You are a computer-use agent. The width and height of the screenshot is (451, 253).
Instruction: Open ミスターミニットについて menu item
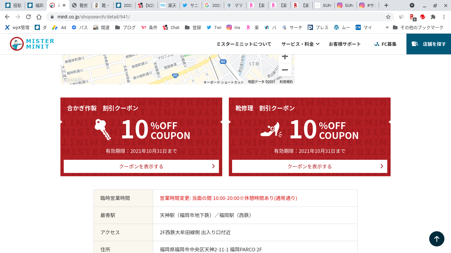244,44
